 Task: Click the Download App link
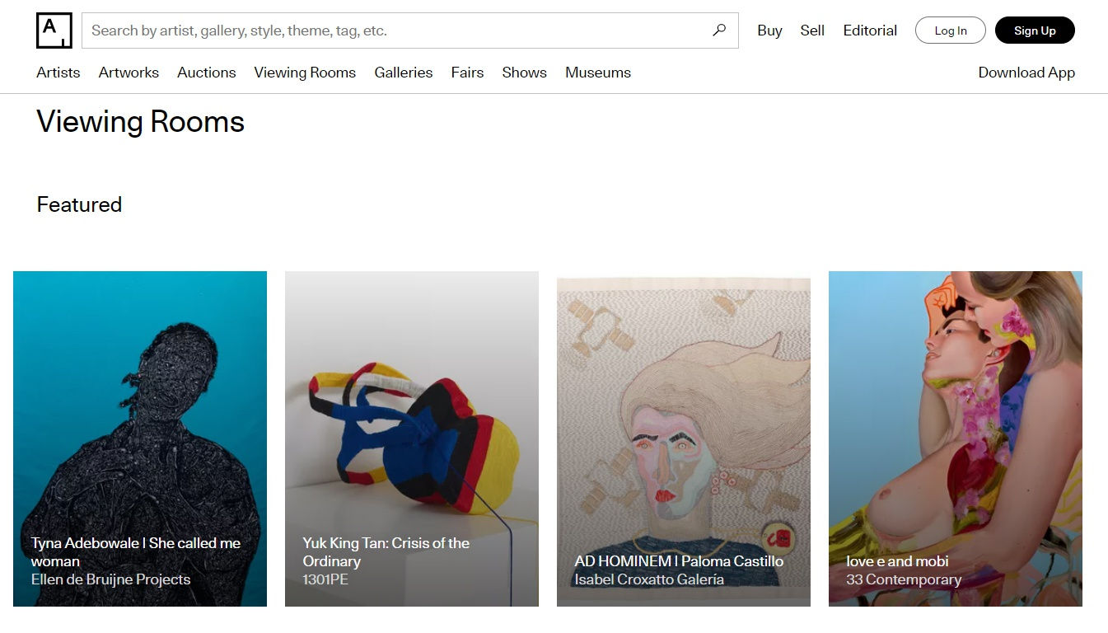pyautogui.click(x=1026, y=73)
